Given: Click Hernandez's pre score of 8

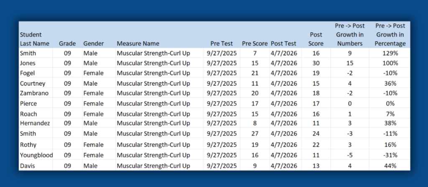Looking at the screenshot, I should coord(255,123).
